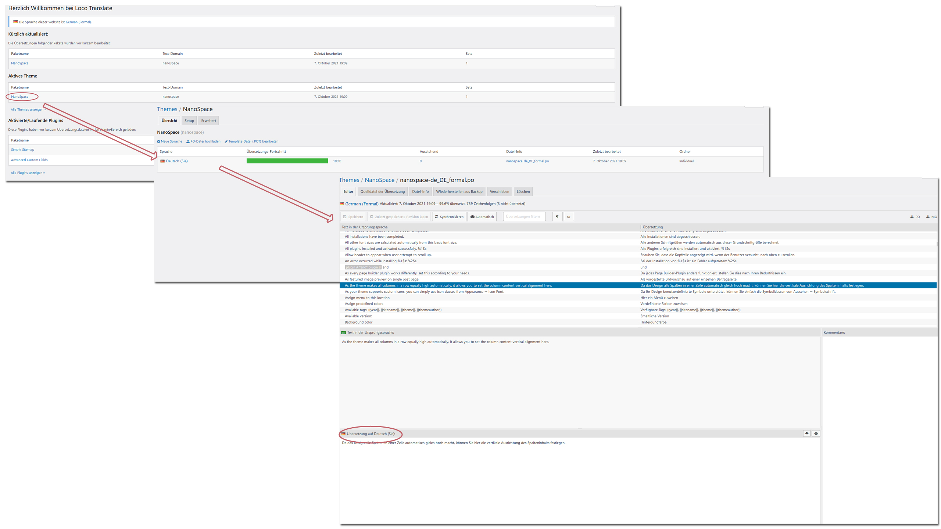Toggle invisible characters with the pilcrow button
The width and height of the screenshot is (941, 529).
point(557,216)
